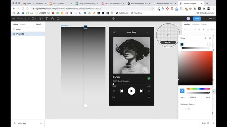Viewport: 227px width, 127px height.
Task: Click the user avatar in Figma toolbar
Action: coord(188,19)
